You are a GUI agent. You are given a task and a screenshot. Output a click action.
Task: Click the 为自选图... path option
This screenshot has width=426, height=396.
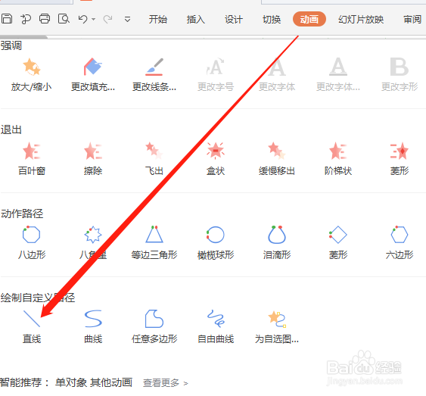pyautogui.click(x=277, y=326)
